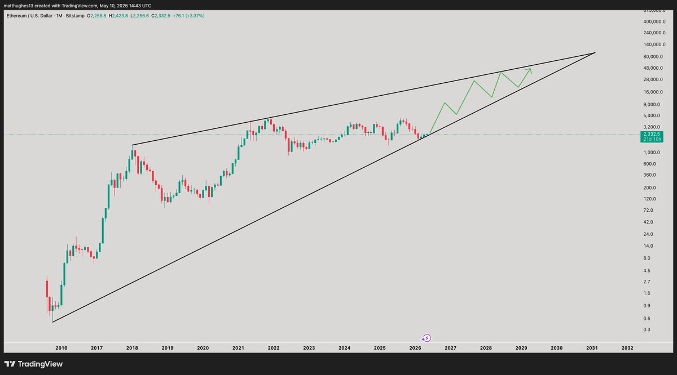Click the 2031 label on time axis
Image resolution: width=677 pixels, height=375 pixels.
click(x=592, y=349)
